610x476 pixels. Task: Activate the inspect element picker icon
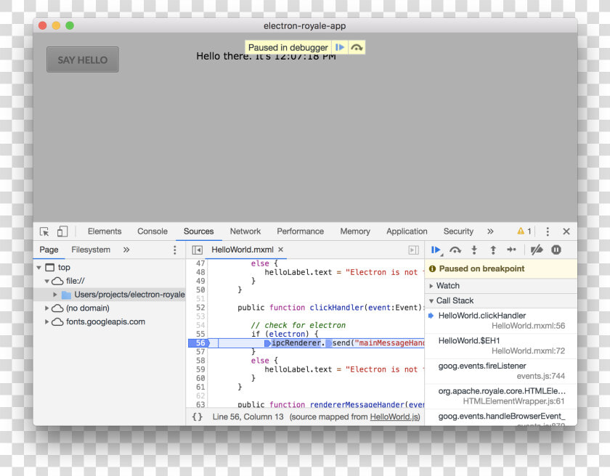click(44, 231)
